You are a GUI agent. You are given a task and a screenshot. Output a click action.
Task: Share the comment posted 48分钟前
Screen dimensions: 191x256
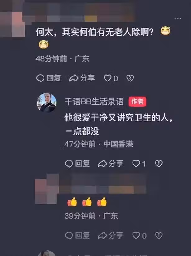point(82,78)
